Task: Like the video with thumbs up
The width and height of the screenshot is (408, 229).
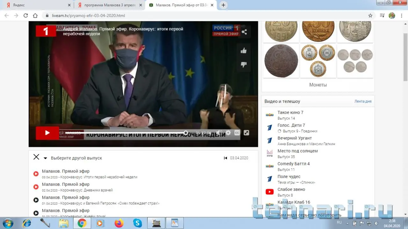Action: pyautogui.click(x=244, y=50)
